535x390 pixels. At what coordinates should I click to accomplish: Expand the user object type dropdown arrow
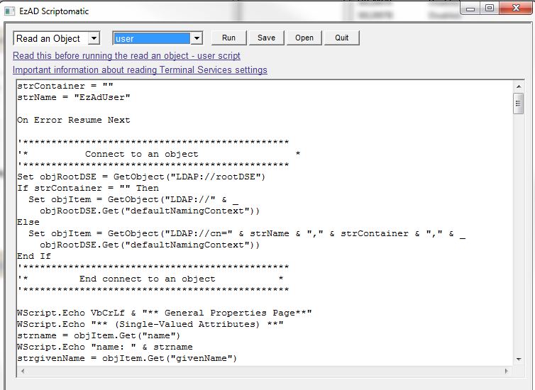(x=197, y=38)
